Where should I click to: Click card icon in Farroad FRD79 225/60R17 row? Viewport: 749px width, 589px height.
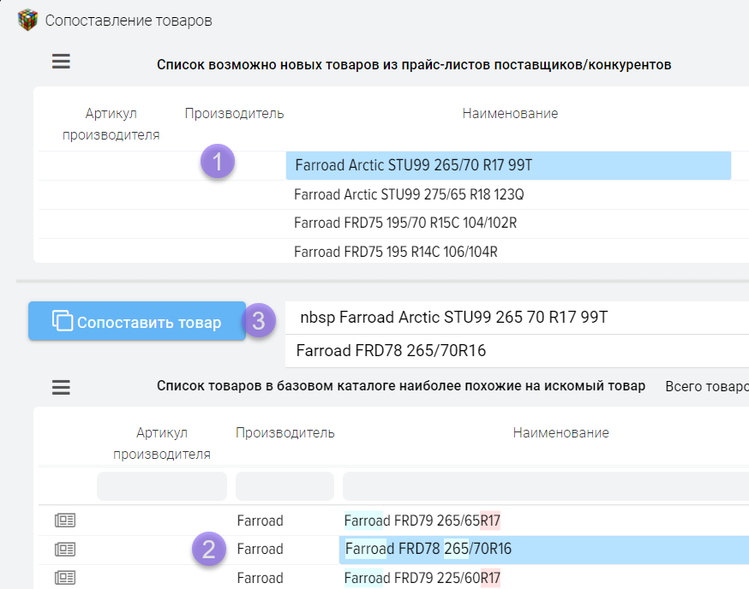(x=65, y=578)
